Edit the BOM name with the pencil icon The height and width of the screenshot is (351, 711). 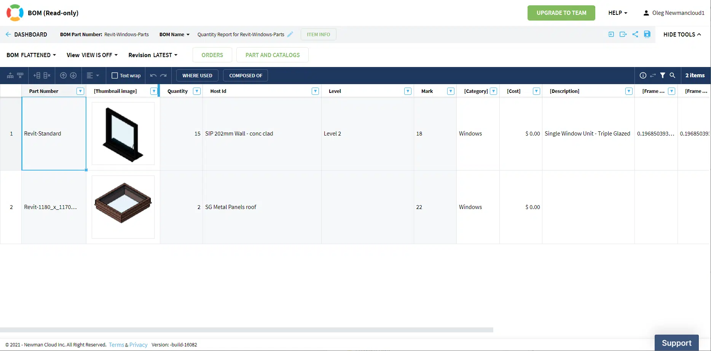point(290,34)
